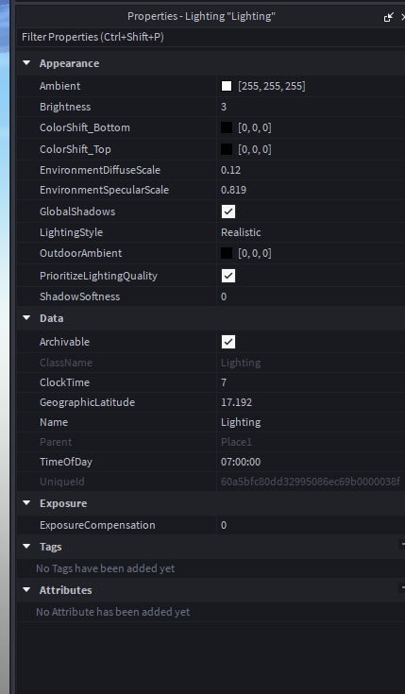Toggle the Archivable checkbox

point(228,342)
